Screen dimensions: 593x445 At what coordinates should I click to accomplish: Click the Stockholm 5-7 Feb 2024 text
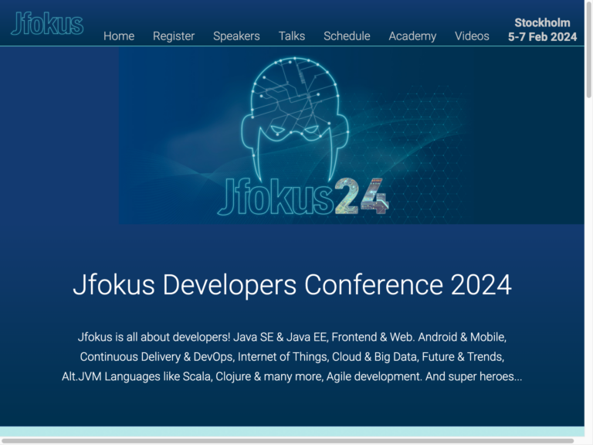pyautogui.click(x=542, y=30)
